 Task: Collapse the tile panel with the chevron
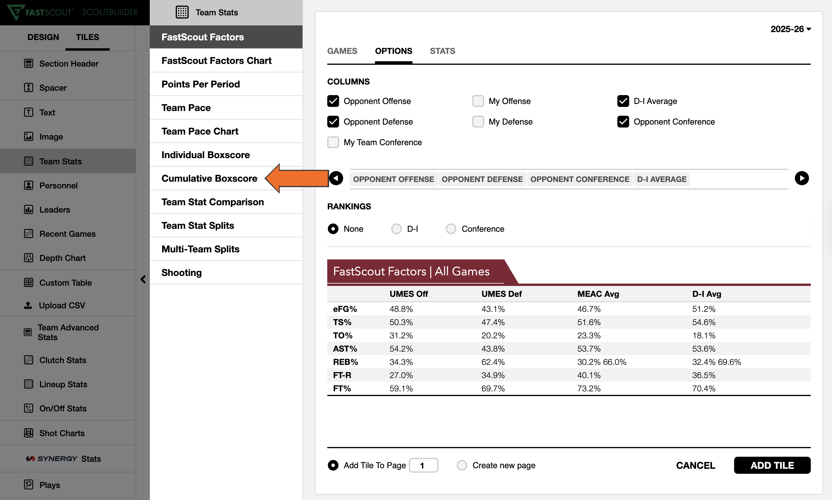click(143, 279)
